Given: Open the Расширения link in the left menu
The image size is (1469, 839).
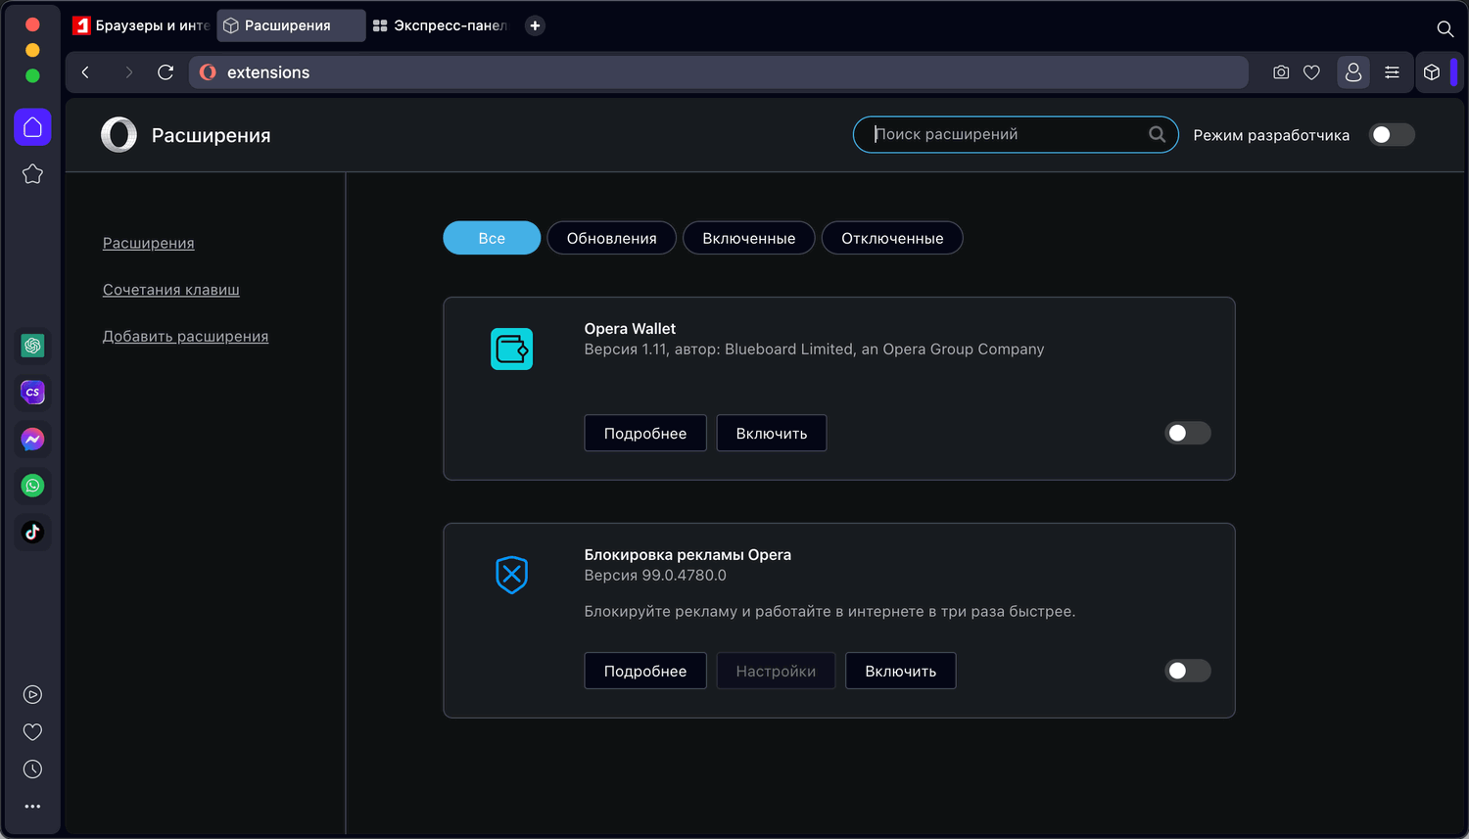Looking at the screenshot, I should [x=149, y=243].
